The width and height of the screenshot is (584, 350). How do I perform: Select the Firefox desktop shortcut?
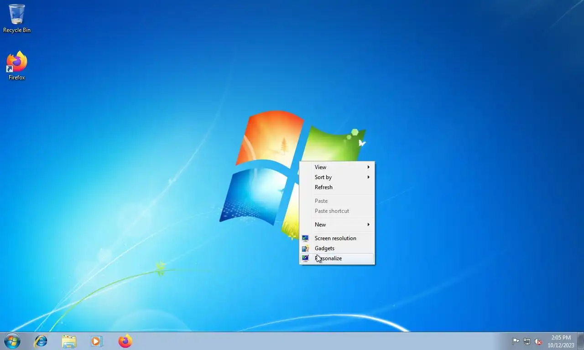(17, 66)
